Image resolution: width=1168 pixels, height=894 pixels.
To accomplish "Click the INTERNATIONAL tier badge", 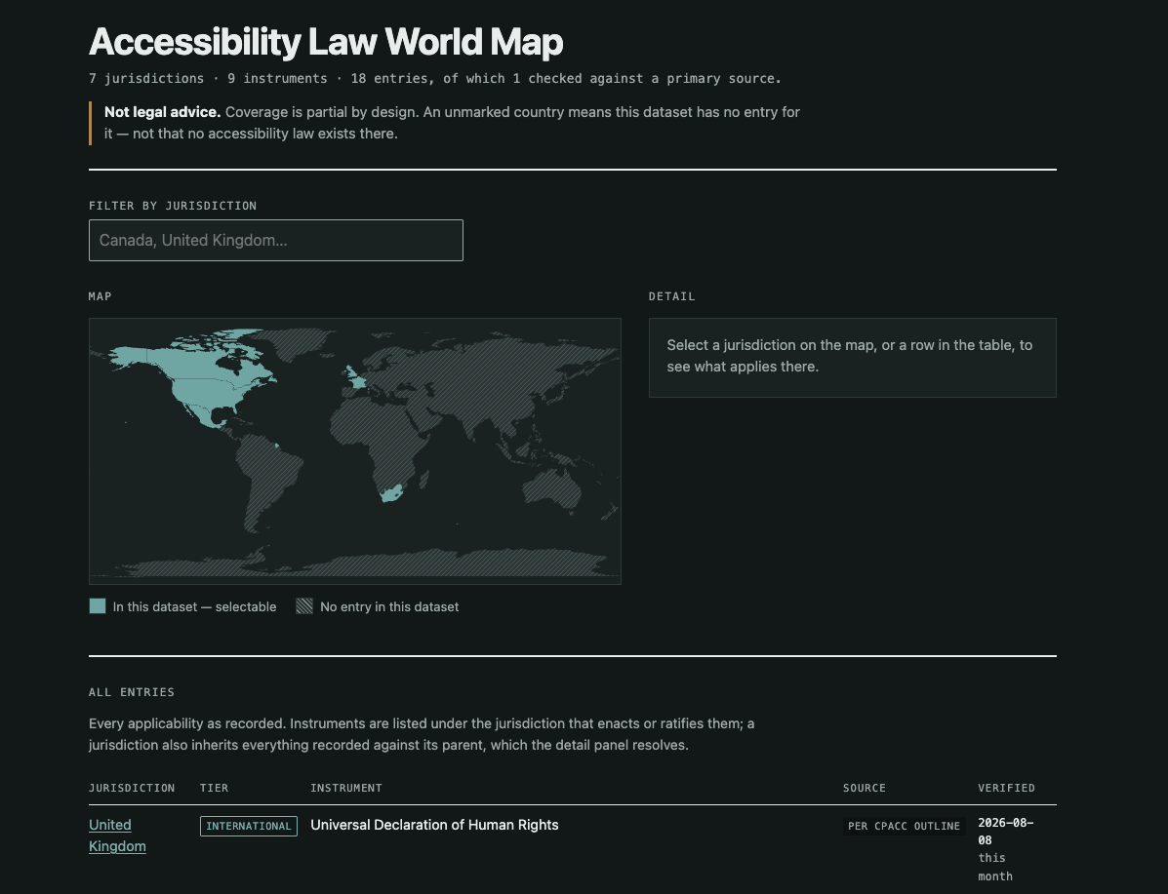I will point(249,827).
